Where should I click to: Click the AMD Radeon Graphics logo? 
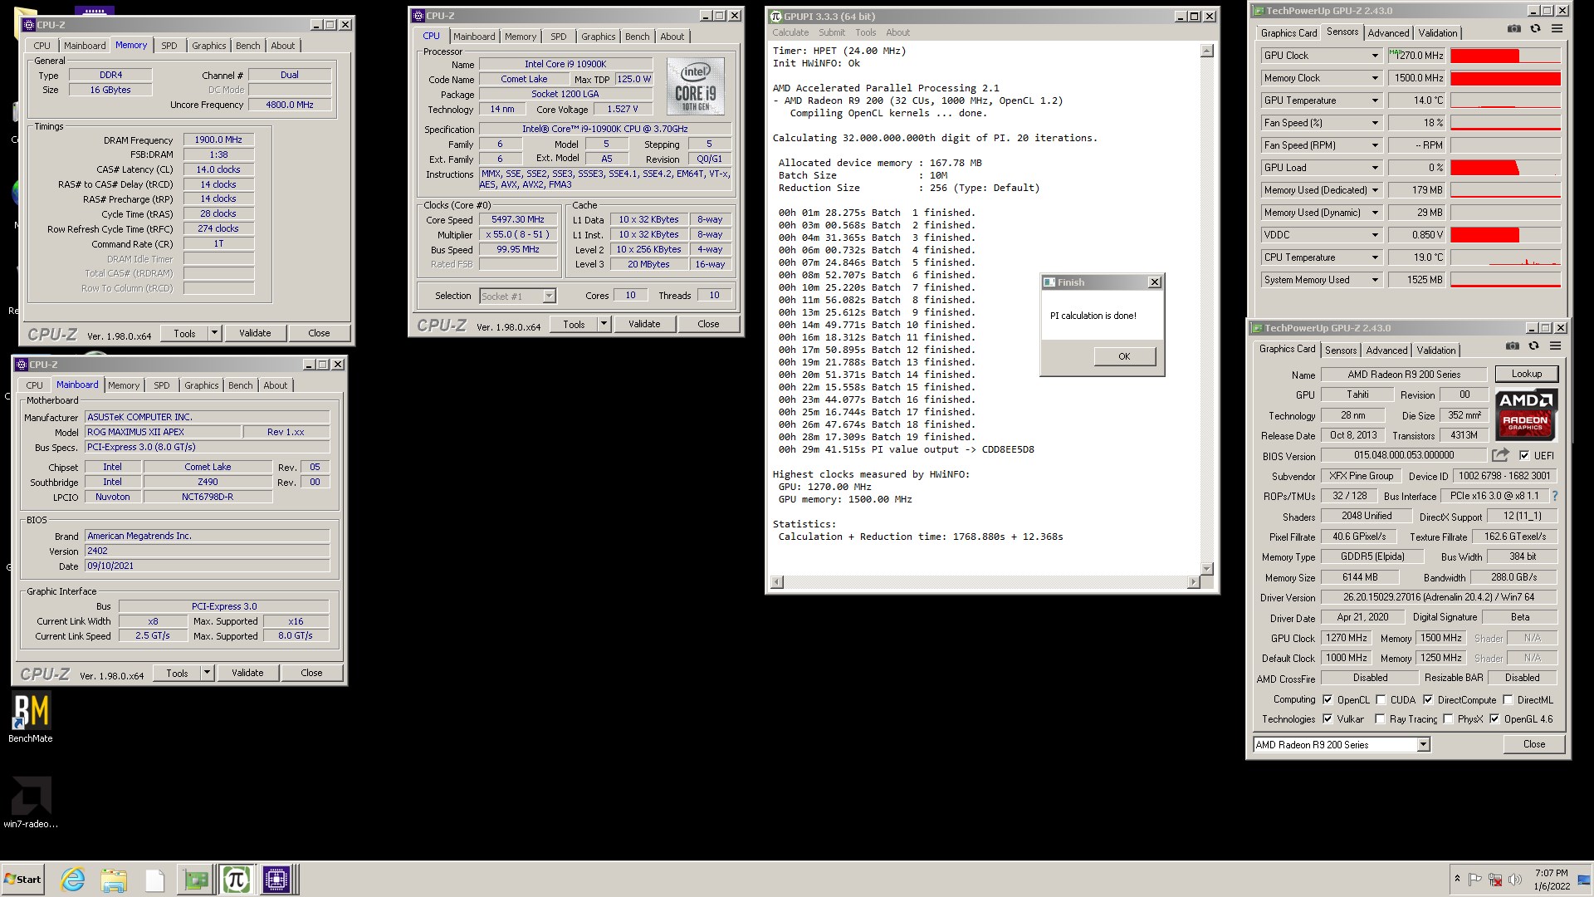click(x=1526, y=414)
